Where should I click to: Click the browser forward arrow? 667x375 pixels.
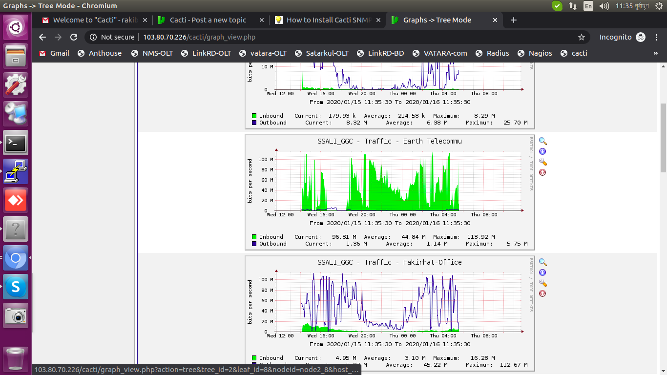click(x=58, y=37)
